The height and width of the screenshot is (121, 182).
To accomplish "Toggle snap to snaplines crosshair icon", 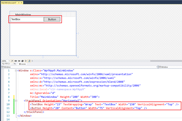I will (x=26, y=61).
